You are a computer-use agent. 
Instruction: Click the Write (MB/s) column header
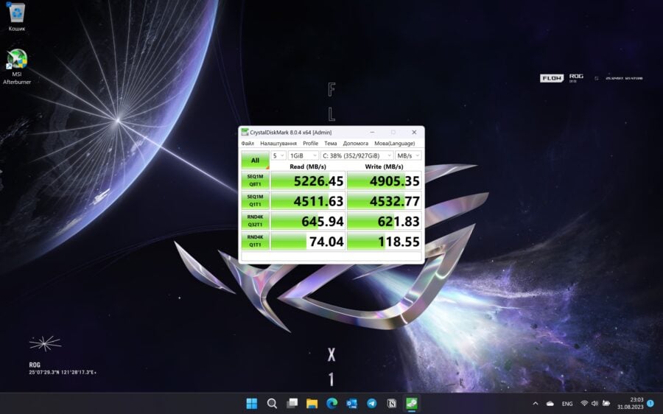tap(384, 166)
